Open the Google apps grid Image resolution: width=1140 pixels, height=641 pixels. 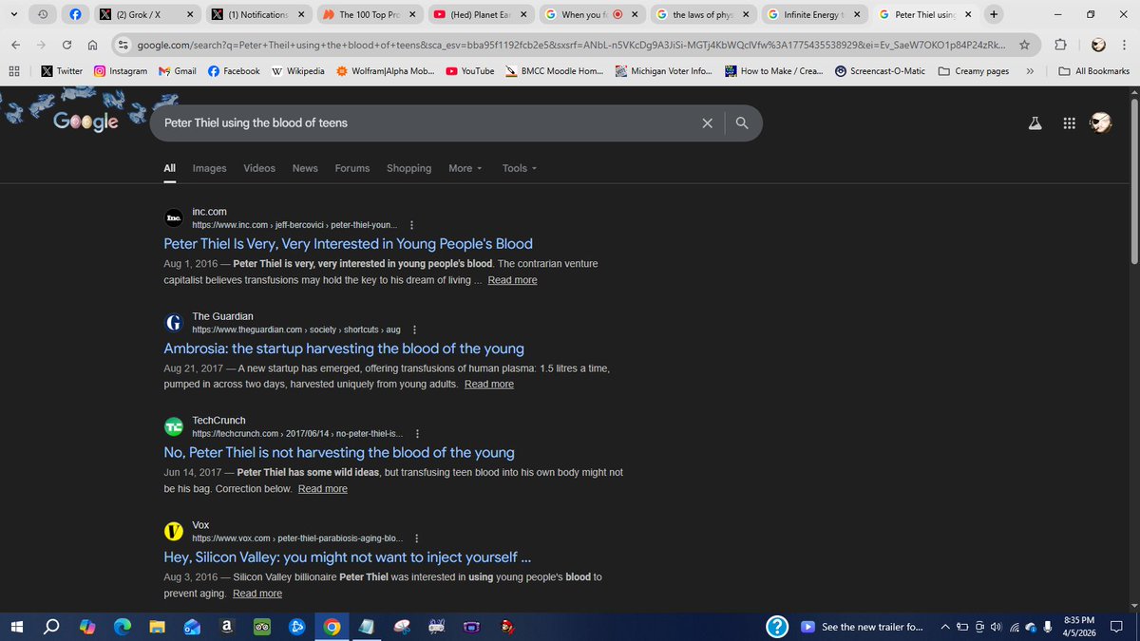click(x=1069, y=123)
